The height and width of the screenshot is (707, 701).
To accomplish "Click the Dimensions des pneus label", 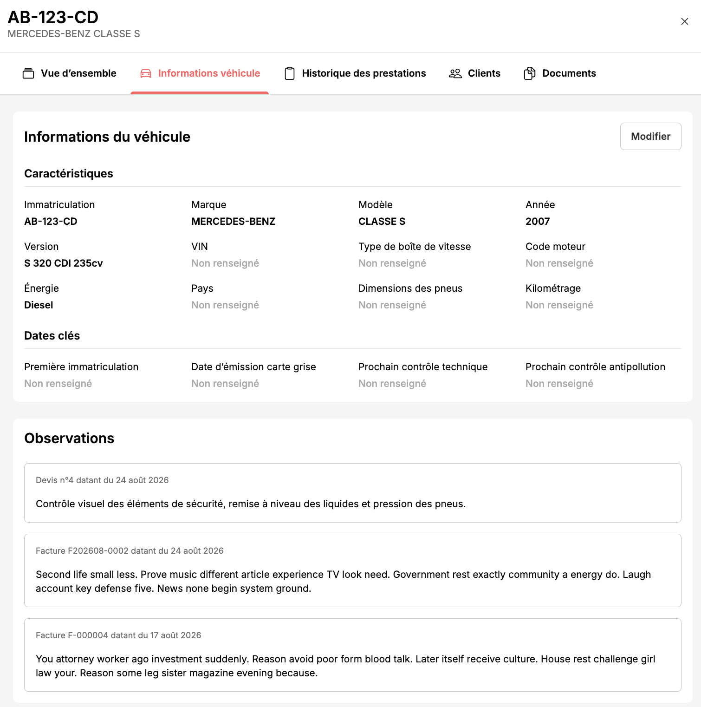I will (x=410, y=288).
